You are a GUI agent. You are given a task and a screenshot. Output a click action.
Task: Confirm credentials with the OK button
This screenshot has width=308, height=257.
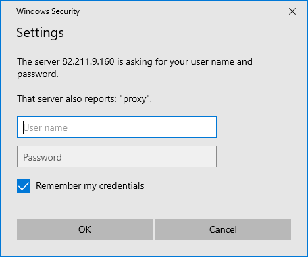[84, 229]
